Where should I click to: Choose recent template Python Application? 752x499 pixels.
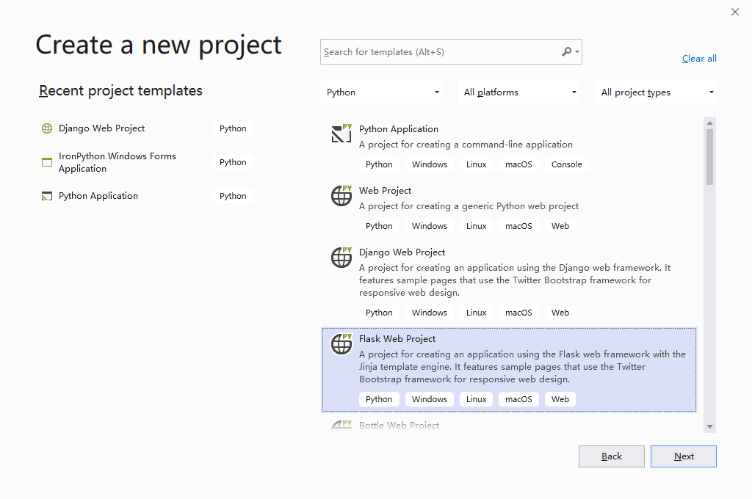coord(98,196)
